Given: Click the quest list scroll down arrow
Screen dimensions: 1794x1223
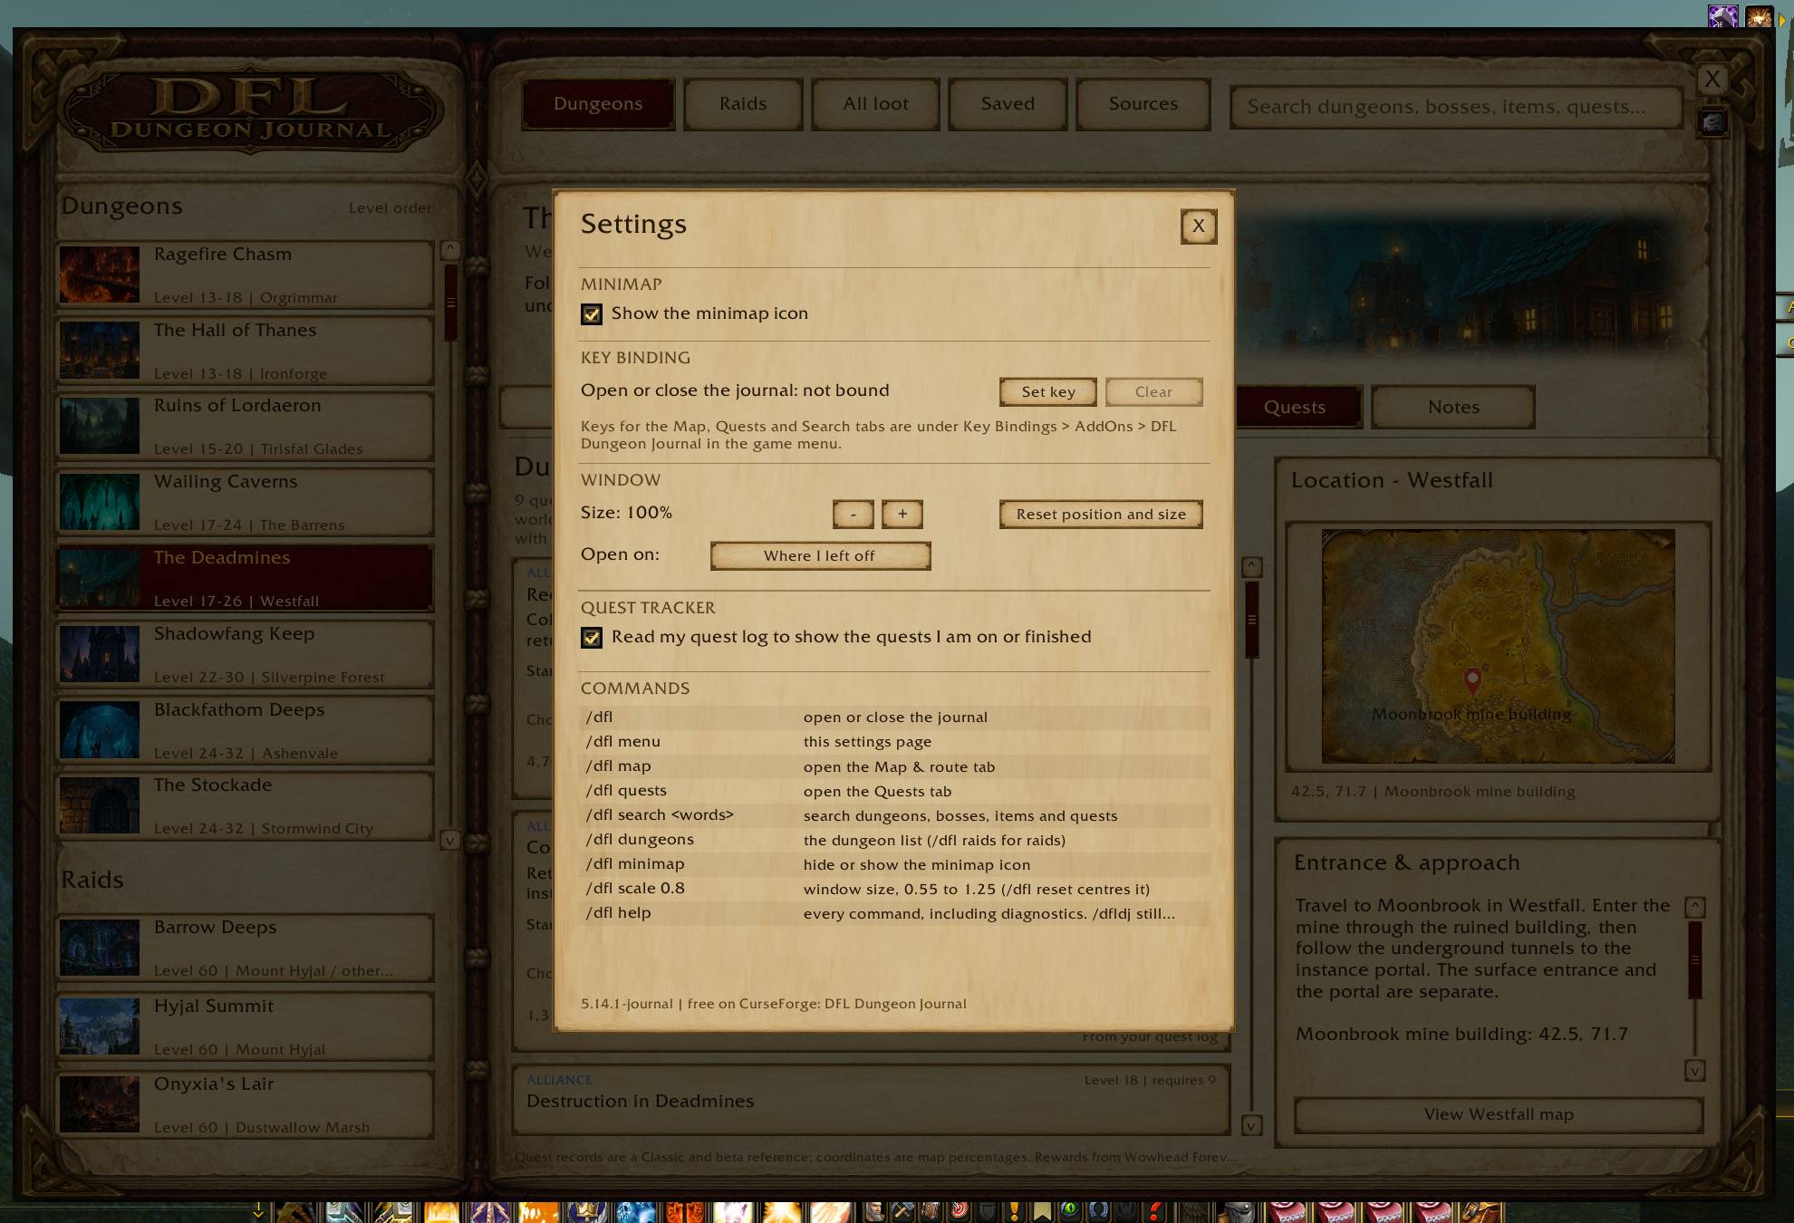Looking at the screenshot, I should pos(1251,1125).
